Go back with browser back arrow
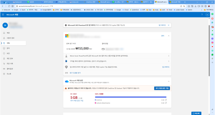The image size is (215, 115). (x=2, y=6)
